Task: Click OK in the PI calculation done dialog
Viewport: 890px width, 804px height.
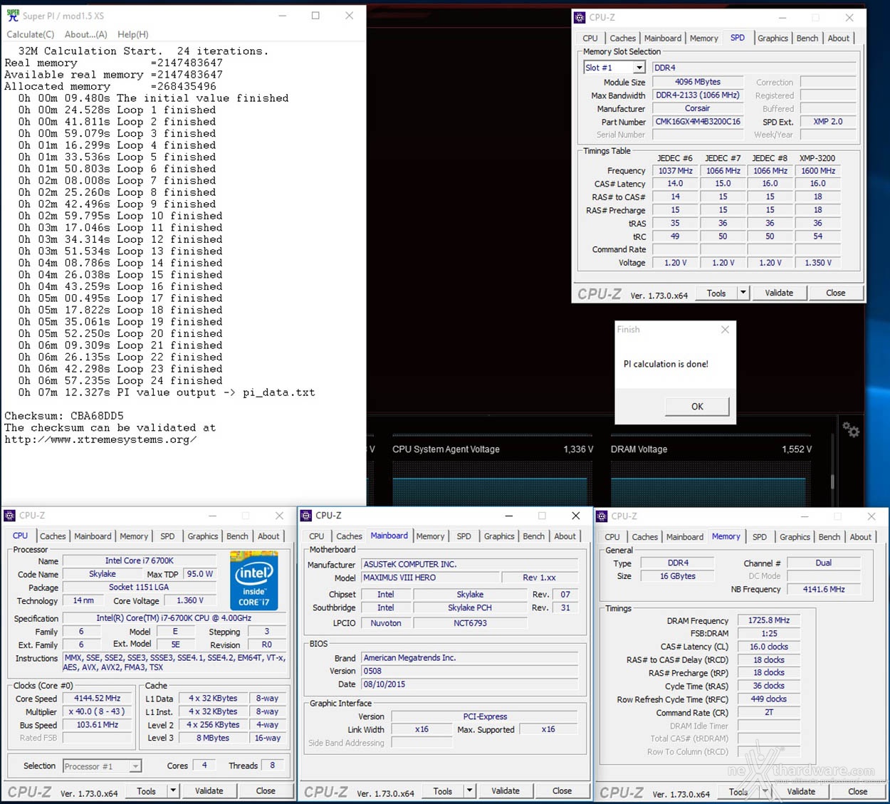Action: pyautogui.click(x=697, y=407)
